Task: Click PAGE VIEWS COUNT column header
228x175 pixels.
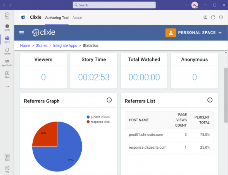Action: 181,120
